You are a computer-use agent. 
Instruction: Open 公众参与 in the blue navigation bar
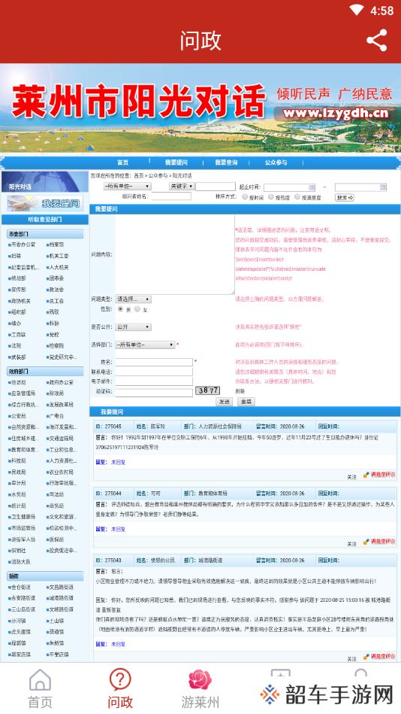[276, 163]
